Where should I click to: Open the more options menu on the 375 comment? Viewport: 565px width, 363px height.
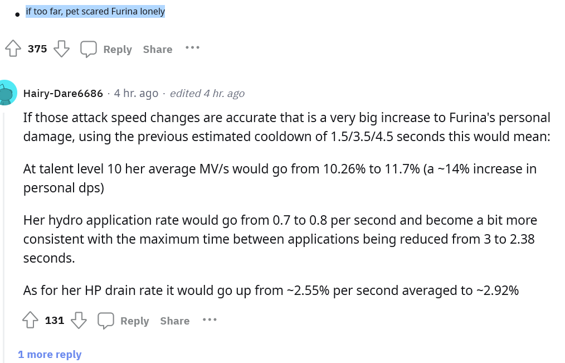(192, 47)
